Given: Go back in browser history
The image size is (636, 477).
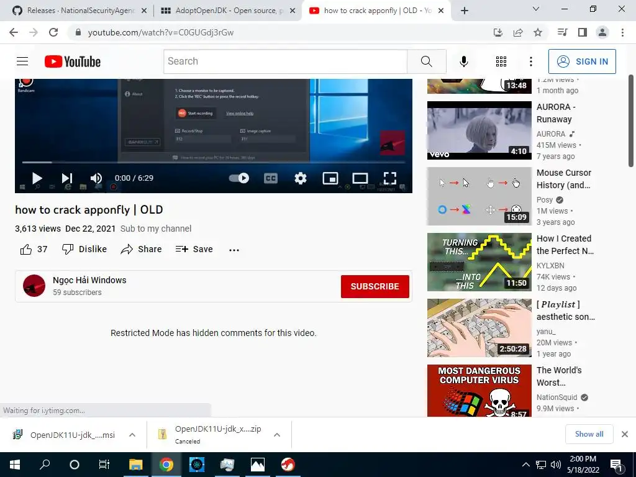Looking at the screenshot, I should point(14,32).
